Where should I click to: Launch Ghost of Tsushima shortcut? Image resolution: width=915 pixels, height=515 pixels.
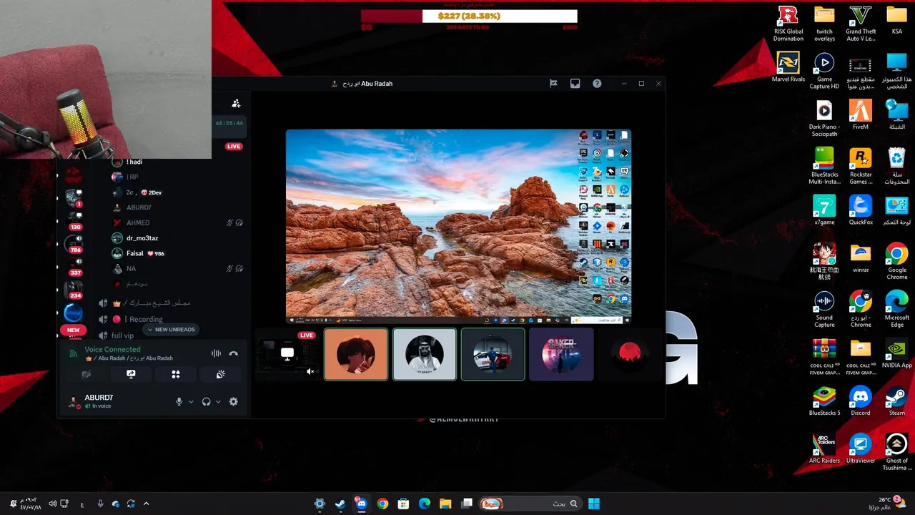pos(896,452)
